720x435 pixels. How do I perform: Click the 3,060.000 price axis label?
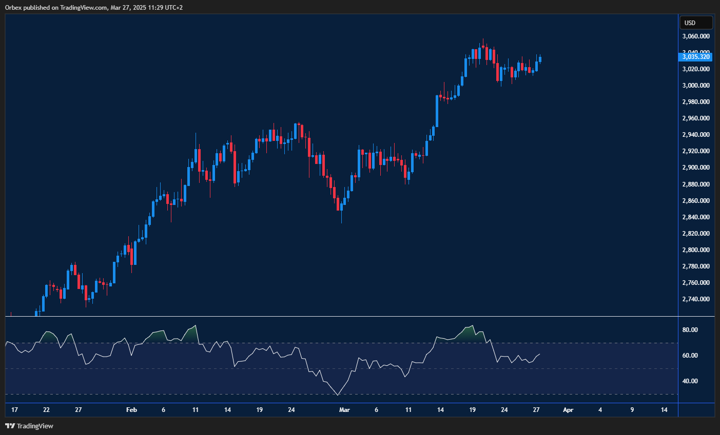click(696, 36)
